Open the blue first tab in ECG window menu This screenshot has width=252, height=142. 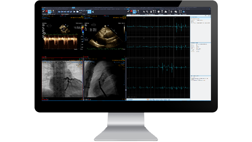128,9
